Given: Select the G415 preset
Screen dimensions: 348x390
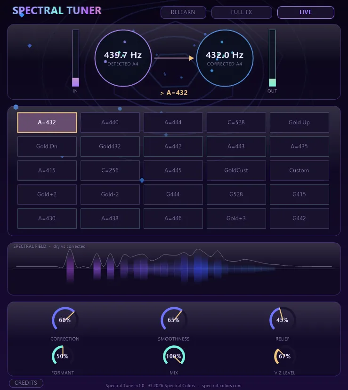Looking at the screenshot, I should [299, 194].
